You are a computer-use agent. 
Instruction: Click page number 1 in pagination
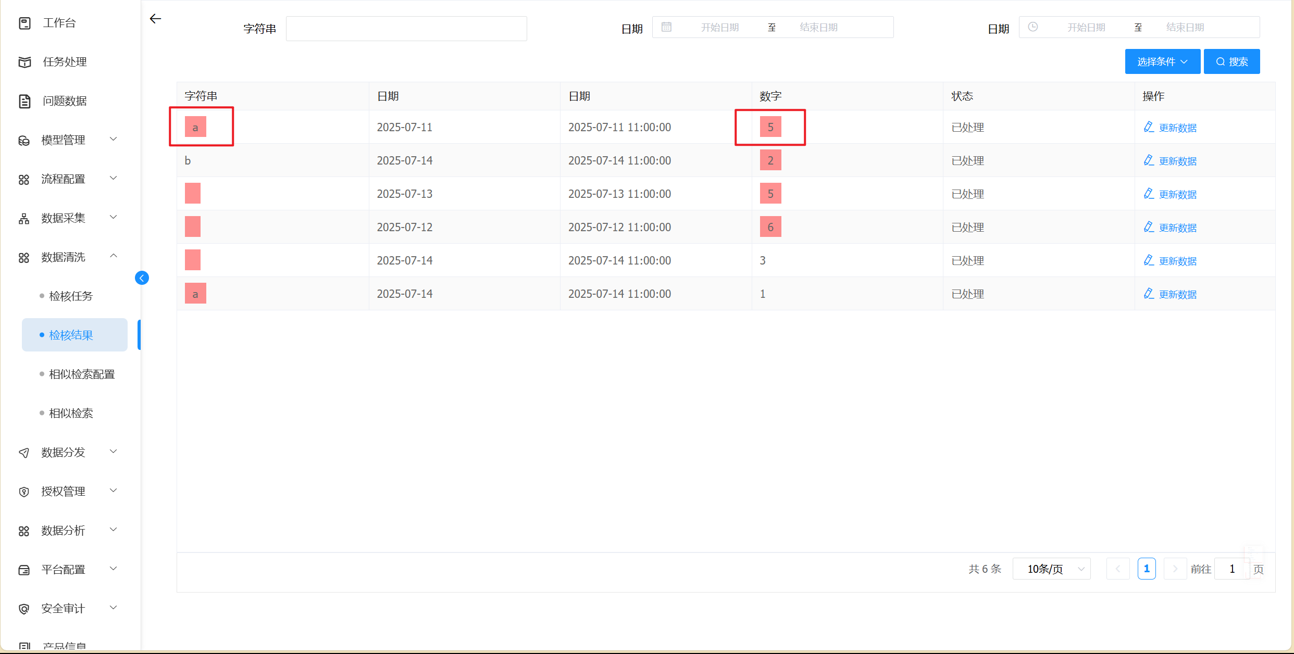pos(1146,569)
